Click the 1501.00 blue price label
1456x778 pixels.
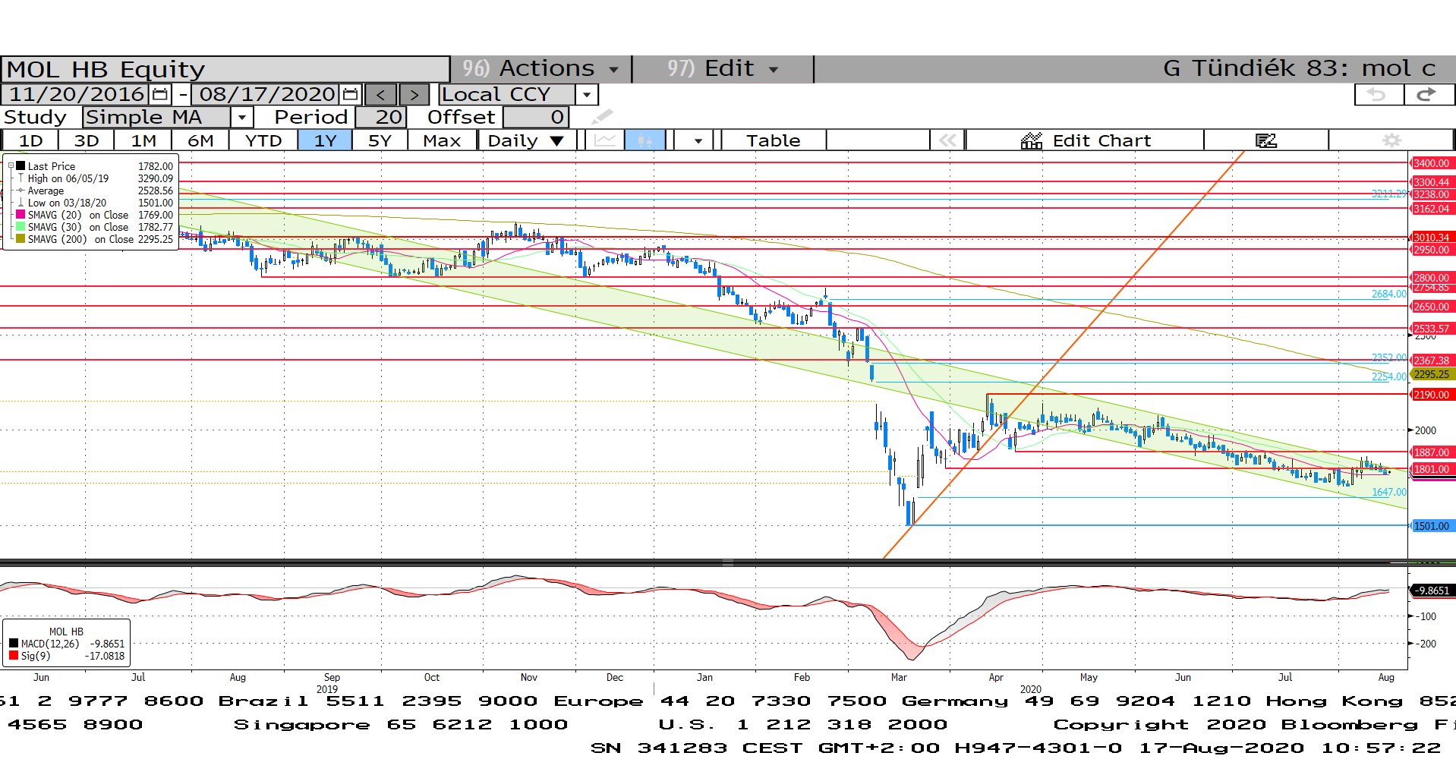1431,526
